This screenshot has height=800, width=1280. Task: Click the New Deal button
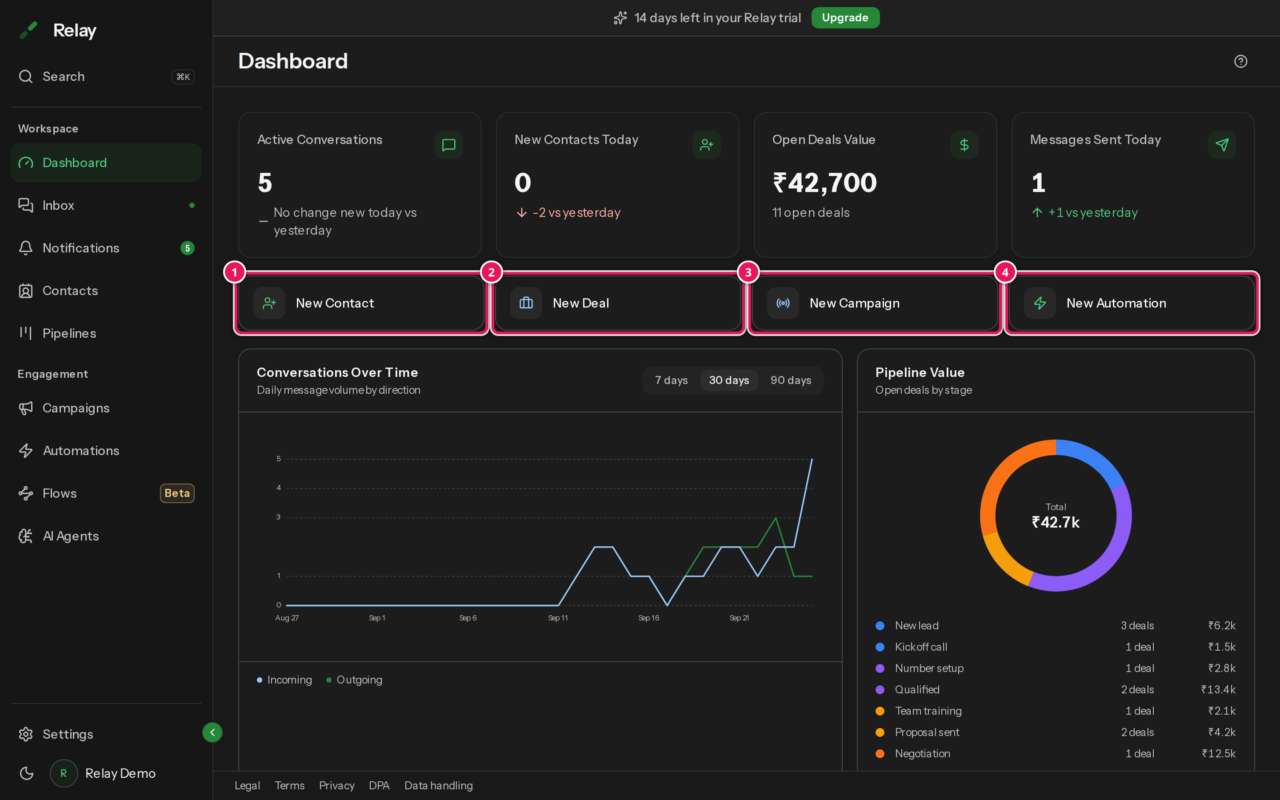618,303
